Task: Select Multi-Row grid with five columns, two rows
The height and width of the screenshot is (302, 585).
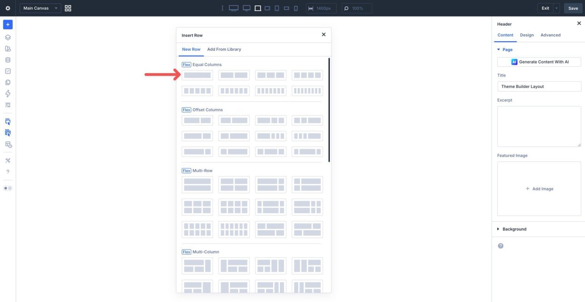Action: pyautogui.click(x=197, y=230)
